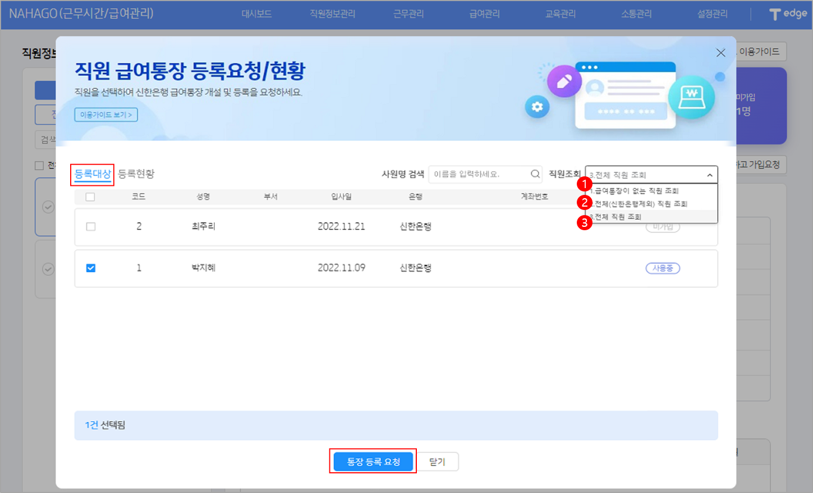
Task: Select 전체(신한은행제외) 직원 조회 option
Action: tap(651, 204)
